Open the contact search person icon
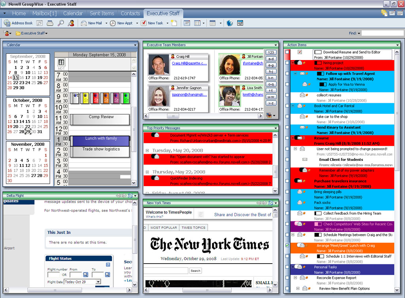The image size is (405, 298). (x=71, y=23)
